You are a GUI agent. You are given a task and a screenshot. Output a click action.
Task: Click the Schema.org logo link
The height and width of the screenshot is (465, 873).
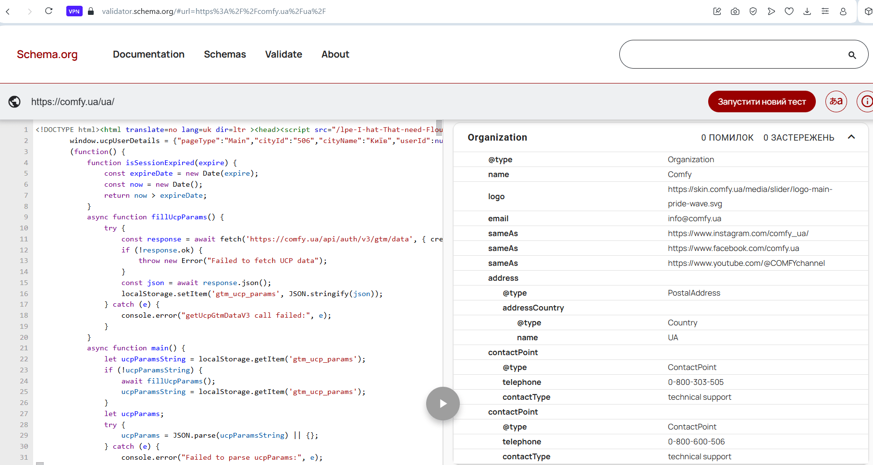(x=47, y=54)
